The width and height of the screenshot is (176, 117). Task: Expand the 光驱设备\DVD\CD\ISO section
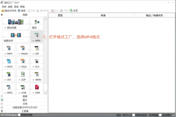click(x=24, y=108)
